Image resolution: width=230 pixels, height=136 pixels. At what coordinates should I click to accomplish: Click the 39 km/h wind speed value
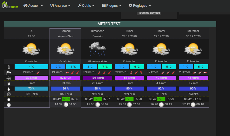(x=89, y=72)
